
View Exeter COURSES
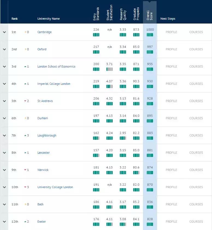click(196, 222)
